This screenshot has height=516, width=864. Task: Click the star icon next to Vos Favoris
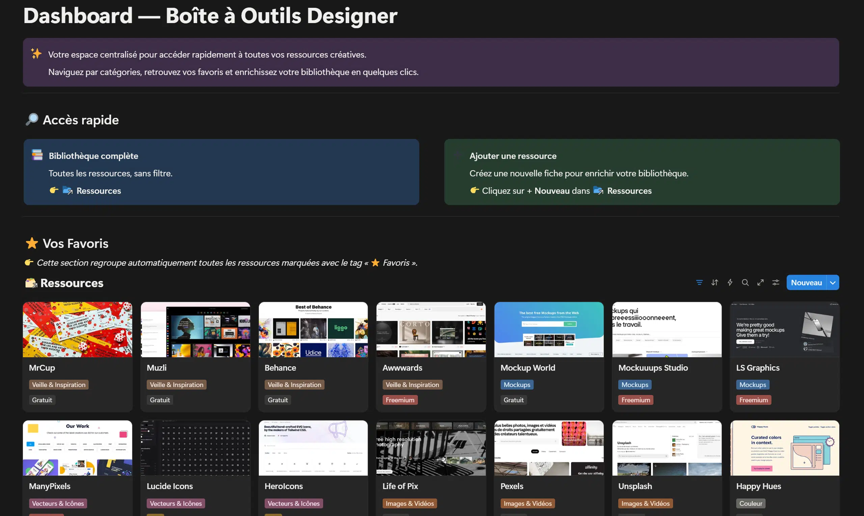[32, 243]
